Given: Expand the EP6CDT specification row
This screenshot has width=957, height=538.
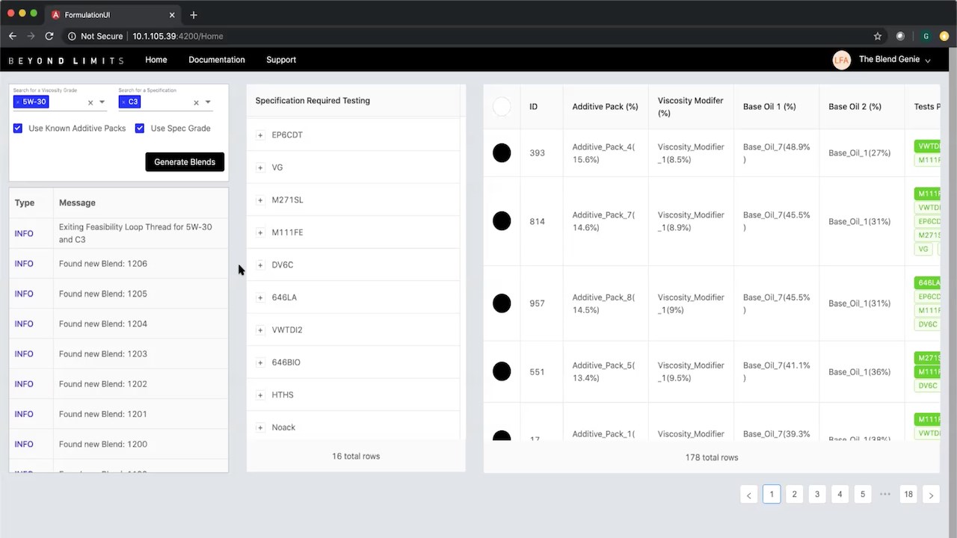Looking at the screenshot, I should (260, 135).
